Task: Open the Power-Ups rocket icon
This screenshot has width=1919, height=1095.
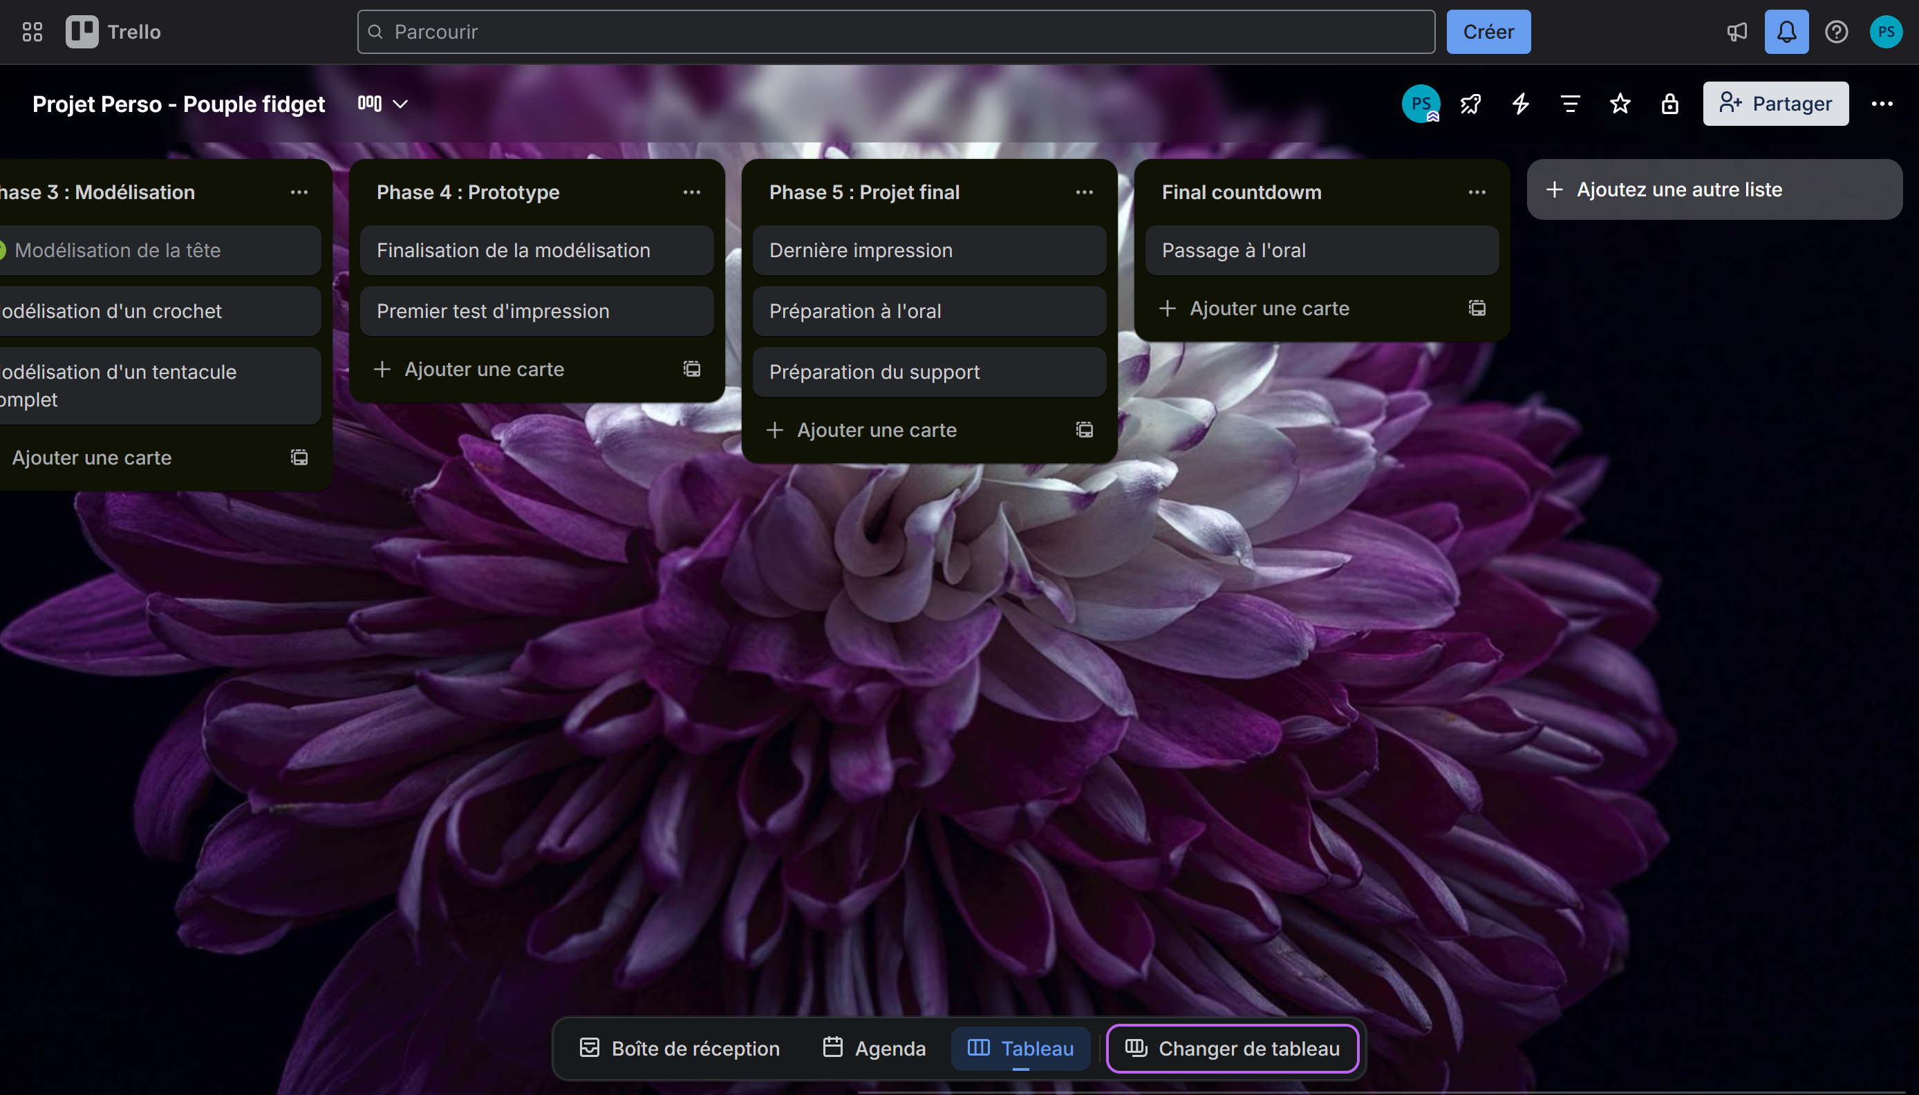Action: (x=1470, y=104)
